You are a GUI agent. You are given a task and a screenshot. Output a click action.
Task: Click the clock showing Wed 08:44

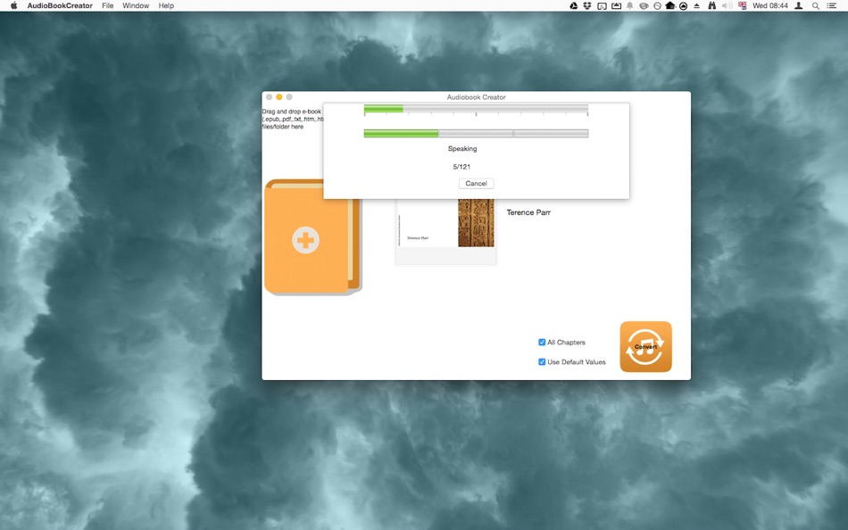(x=770, y=5)
